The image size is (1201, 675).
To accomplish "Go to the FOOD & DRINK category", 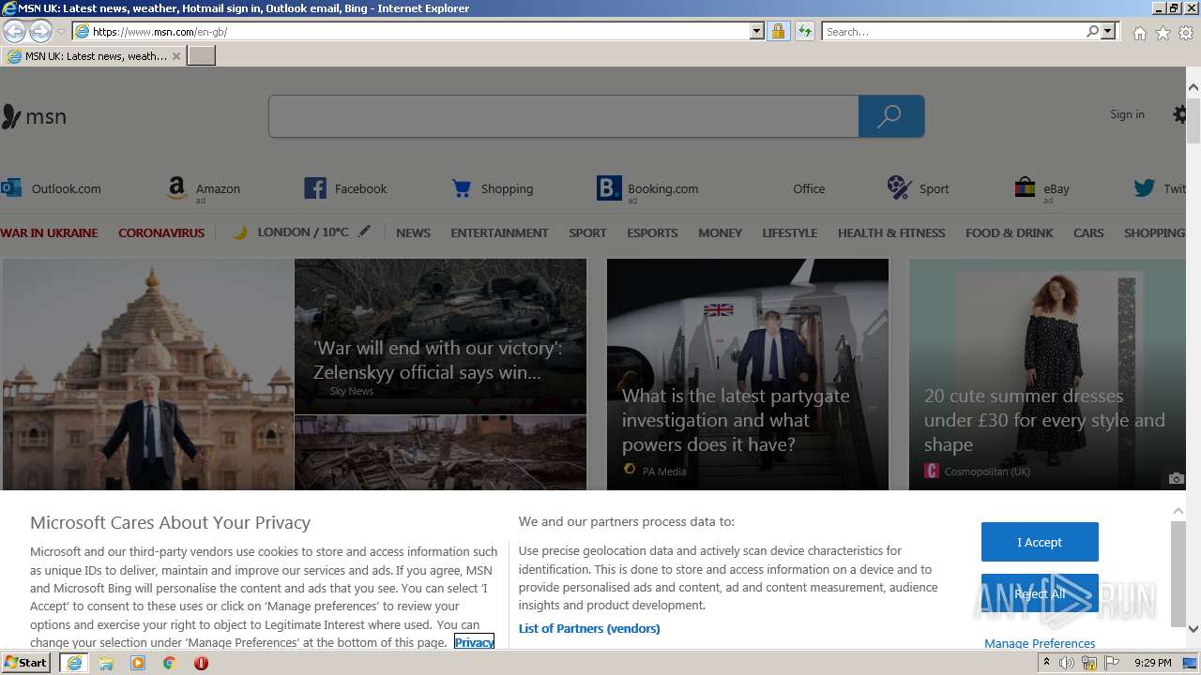I will coord(1010,232).
